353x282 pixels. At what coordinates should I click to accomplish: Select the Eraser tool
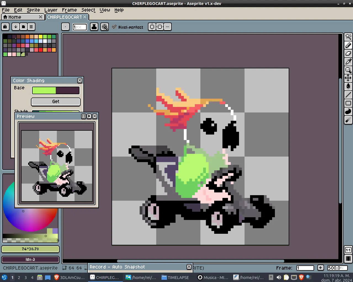[348, 53]
